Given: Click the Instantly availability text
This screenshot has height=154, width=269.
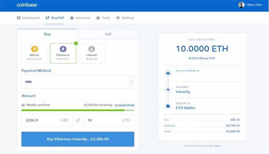Looking at the screenshot, I should [183, 92].
